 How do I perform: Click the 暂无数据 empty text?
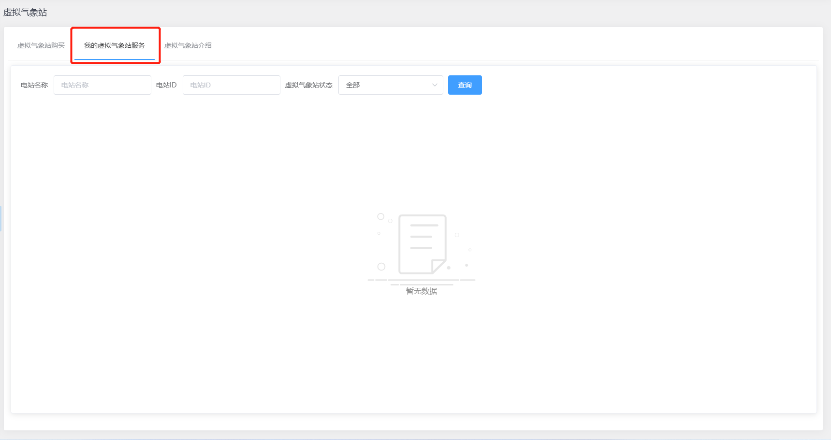coord(422,291)
